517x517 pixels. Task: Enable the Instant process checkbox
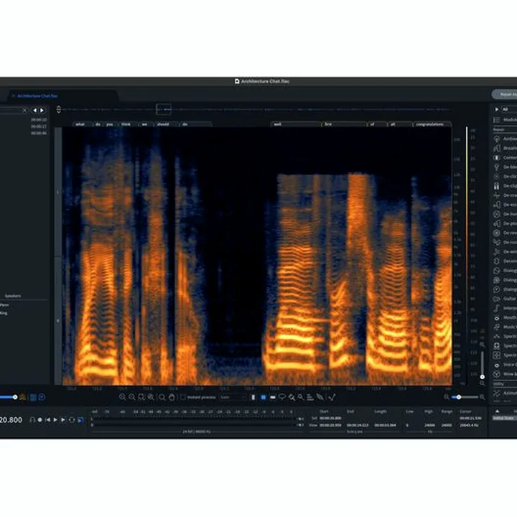coord(183,397)
